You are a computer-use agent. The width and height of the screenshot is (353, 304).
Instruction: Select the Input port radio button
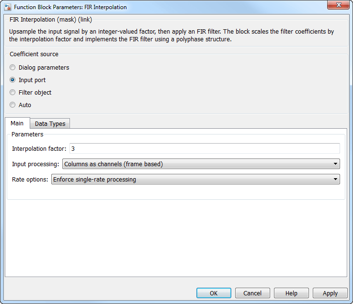pyautogui.click(x=13, y=80)
